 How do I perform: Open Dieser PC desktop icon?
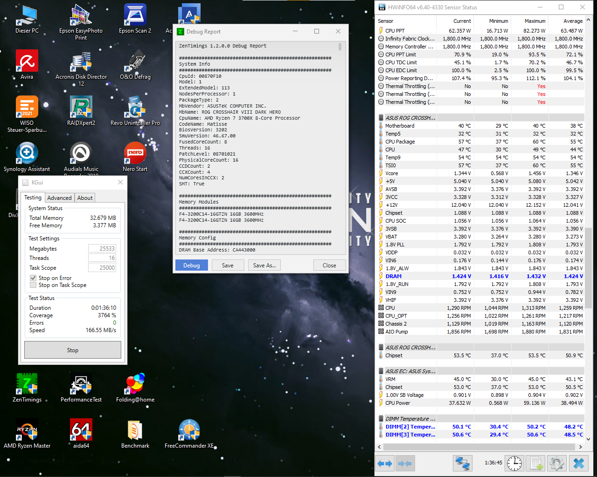27,20
